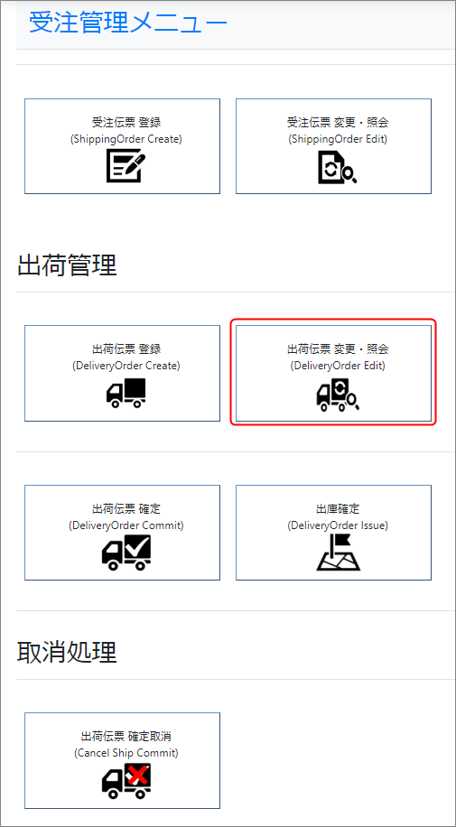Click the pencil-and-form icon for ShippingOrder Create
Screen dimensions: 456x827
(x=126, y=165)
